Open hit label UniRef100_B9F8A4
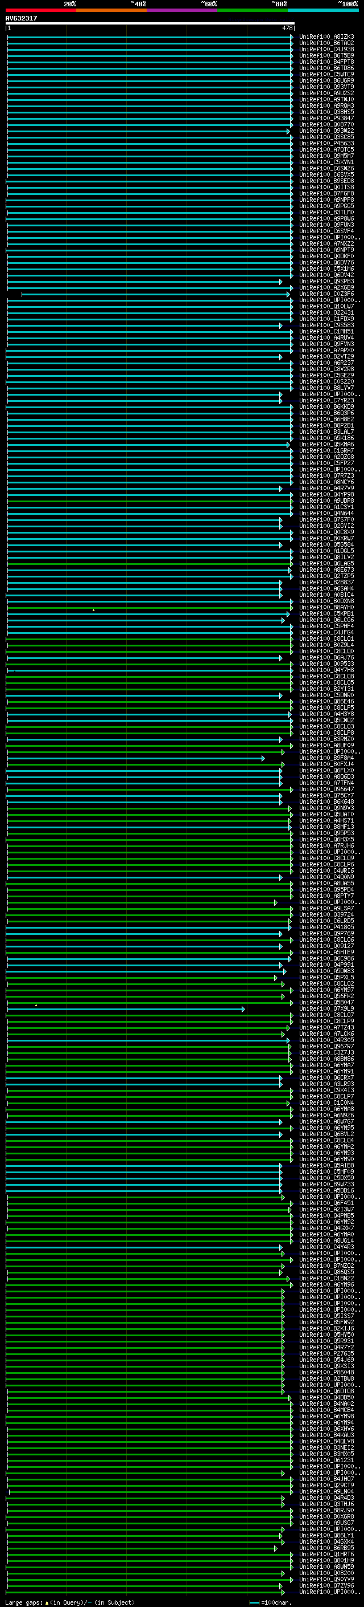364x1607 pixels. click(326, 758)
